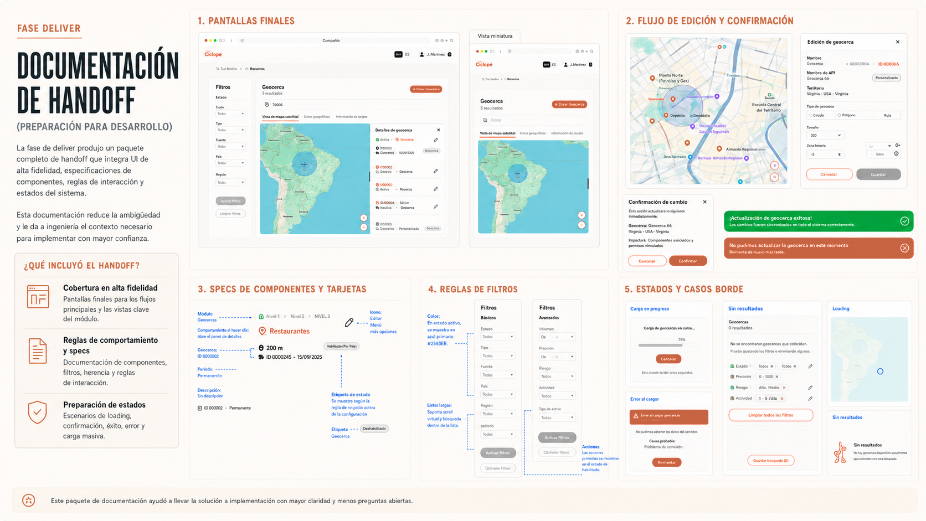Click the edit pencil beside ID 000003
Viewport: 926px width, 521px height.
point(436,189)
